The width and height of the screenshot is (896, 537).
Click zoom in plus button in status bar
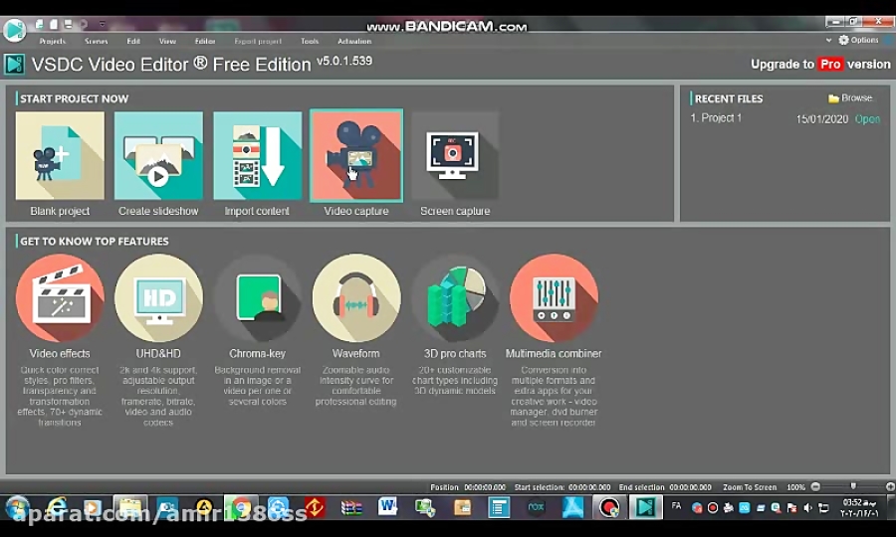pyautogui.click(x=890, y=487)
